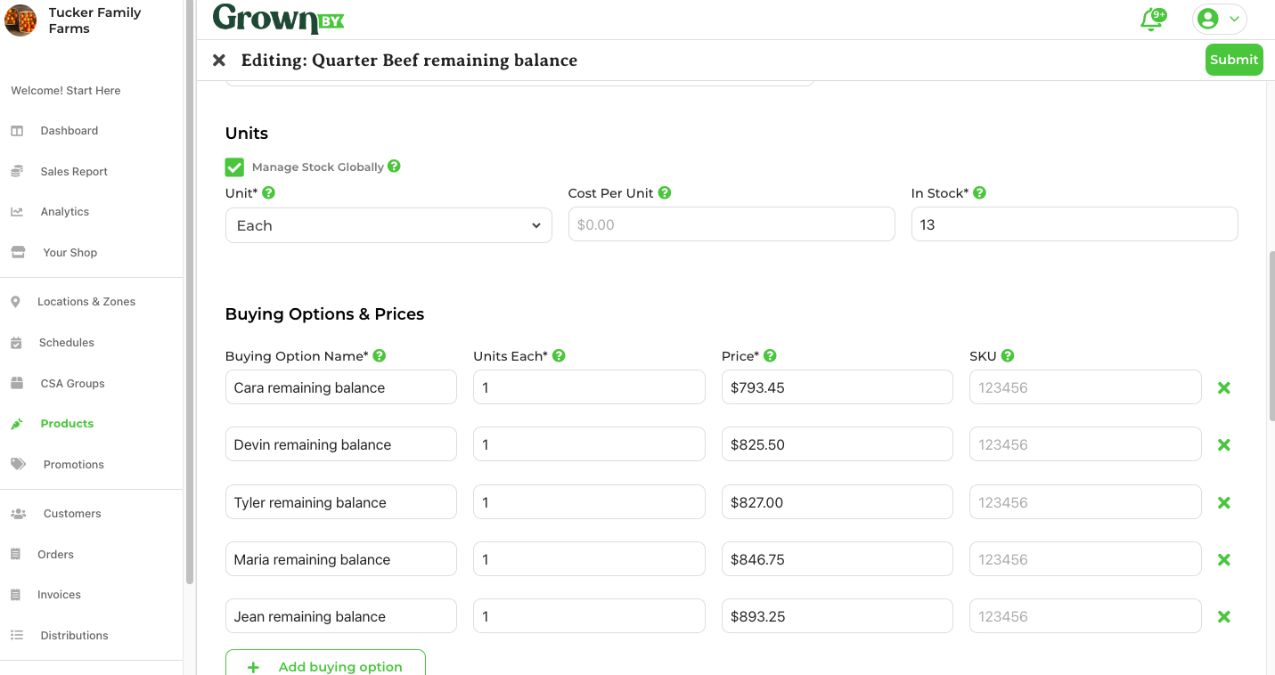Viewport: 1275px width, 675px height.
Task: Edit the Jean remaining balance name field
Action: (341, 616)
